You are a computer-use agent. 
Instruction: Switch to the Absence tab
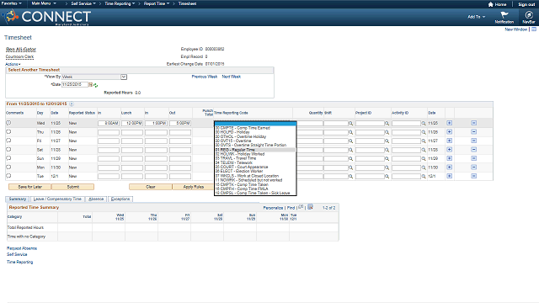tap(96, 199)
